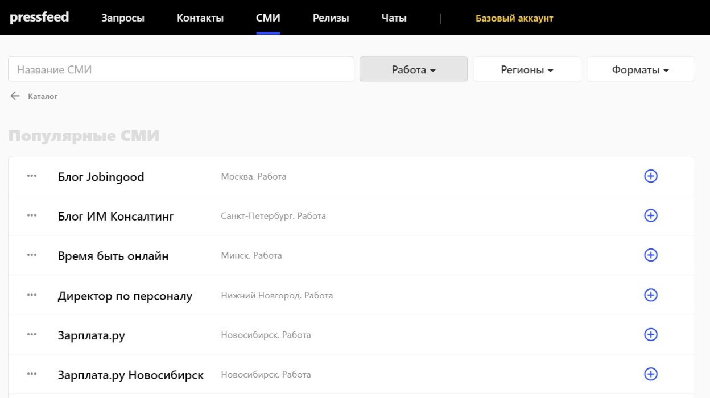Viewport: 710px width, 398px height.
Task: Switch to the Запросы tab
Action: click(123, 18)
